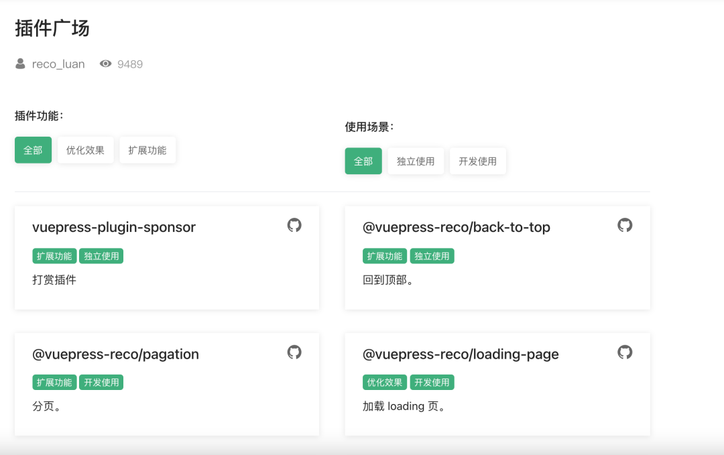Click 扩展功能 tag on sponsor card
Viewport: 724px width, 455px height.
(54, 256)
